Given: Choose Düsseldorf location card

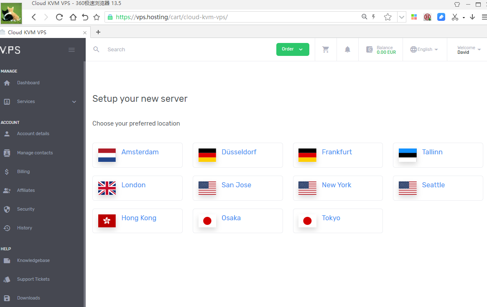Looking at the screenshot, I should click(x=237, y=155).
